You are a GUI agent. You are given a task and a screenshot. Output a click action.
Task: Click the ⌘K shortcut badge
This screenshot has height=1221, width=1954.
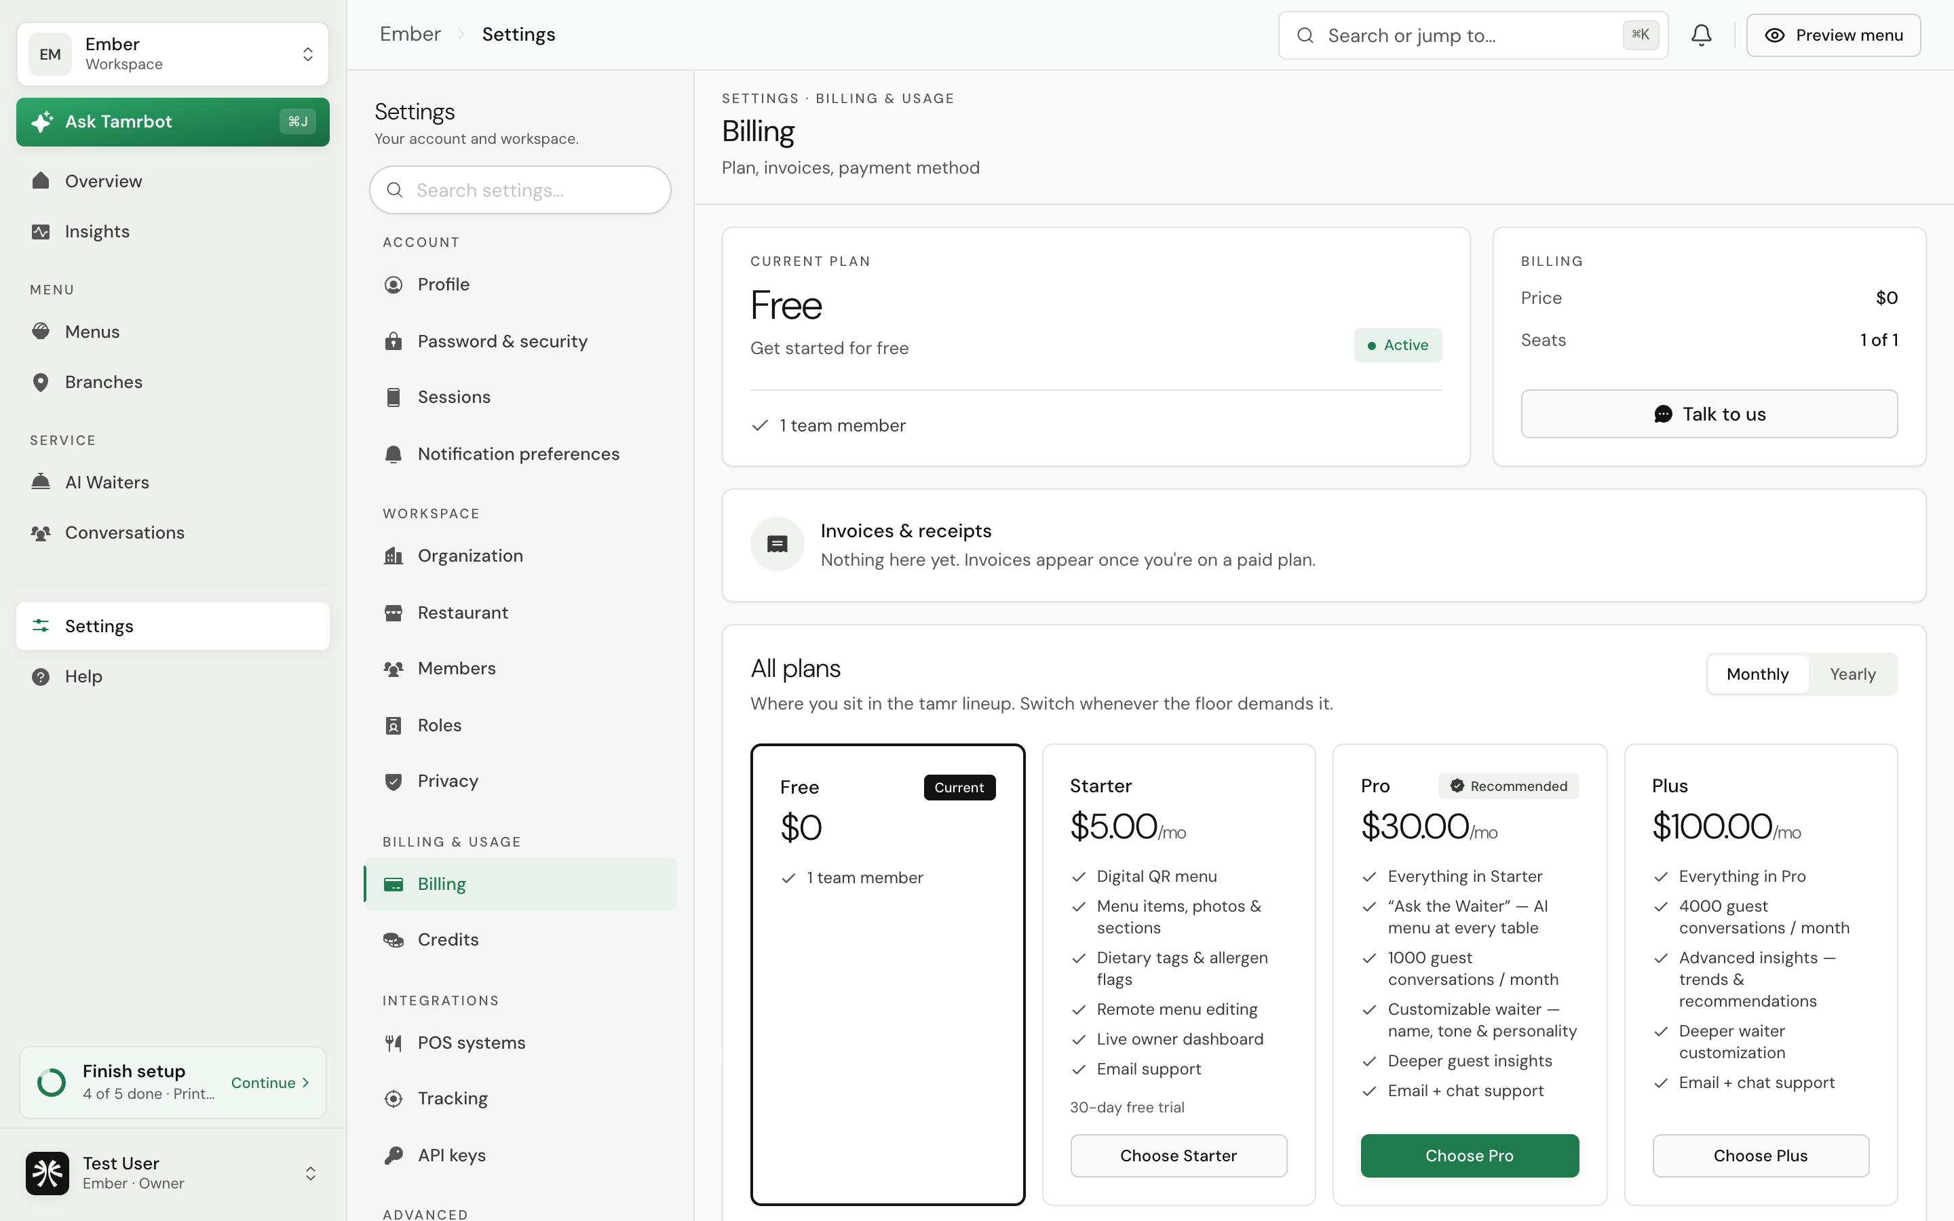coord(1640,35)
